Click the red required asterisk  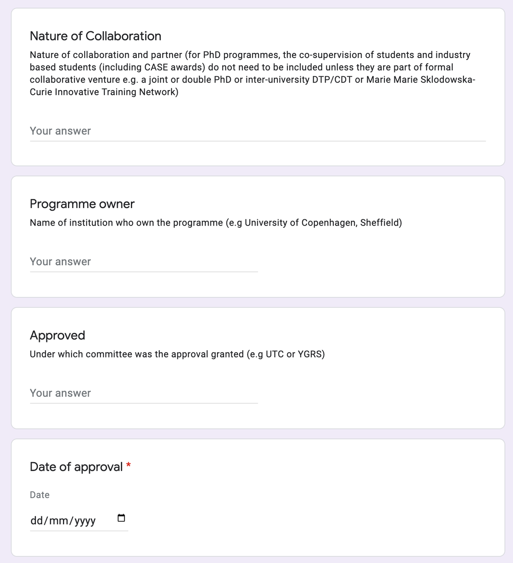[129, 465]
